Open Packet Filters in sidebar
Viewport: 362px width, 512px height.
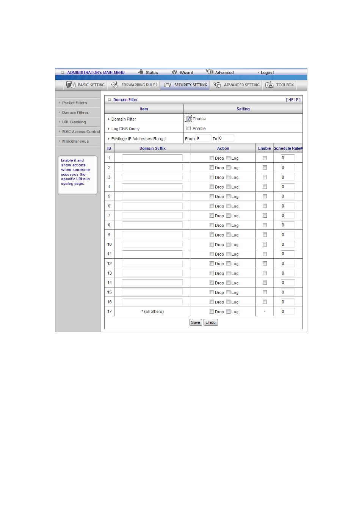point(75,103)
